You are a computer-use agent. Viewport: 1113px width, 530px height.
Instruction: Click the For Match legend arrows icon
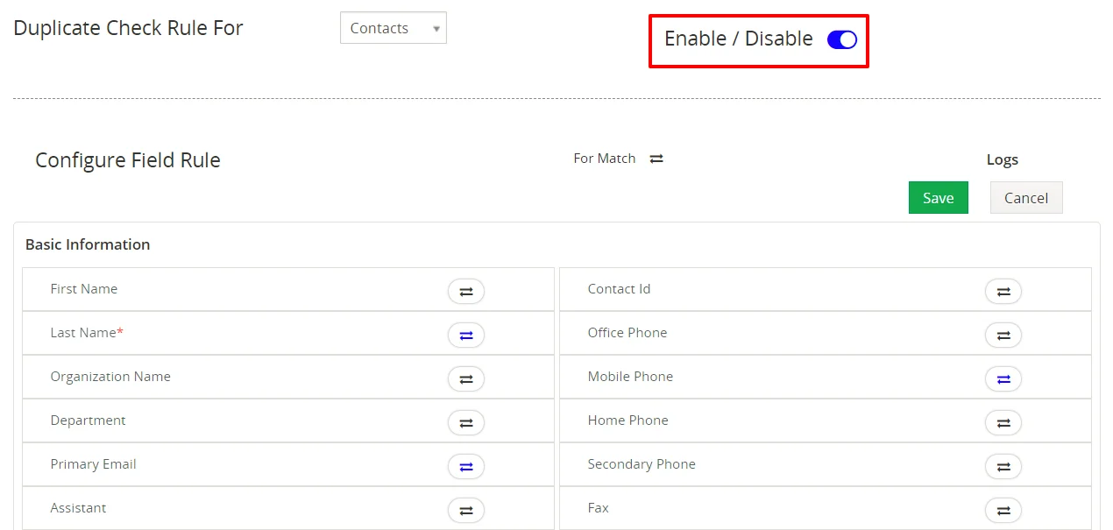(x=656, y=159)
